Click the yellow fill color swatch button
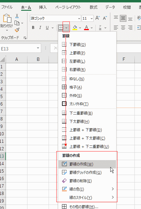Screen dimensions: 141x209 [x=75, y=28]
